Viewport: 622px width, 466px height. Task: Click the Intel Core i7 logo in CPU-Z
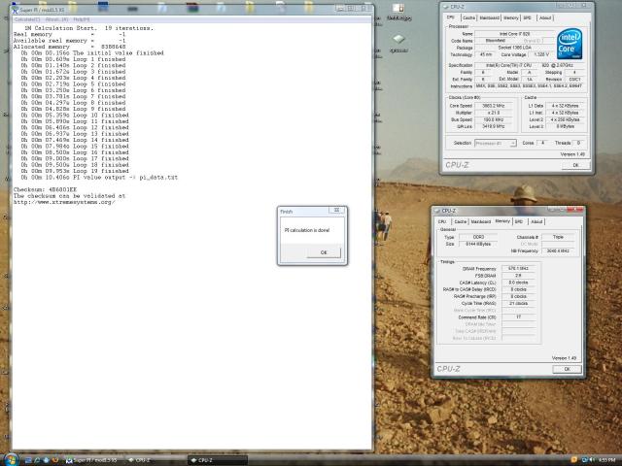pyautogui.click(x=570, y=44)
